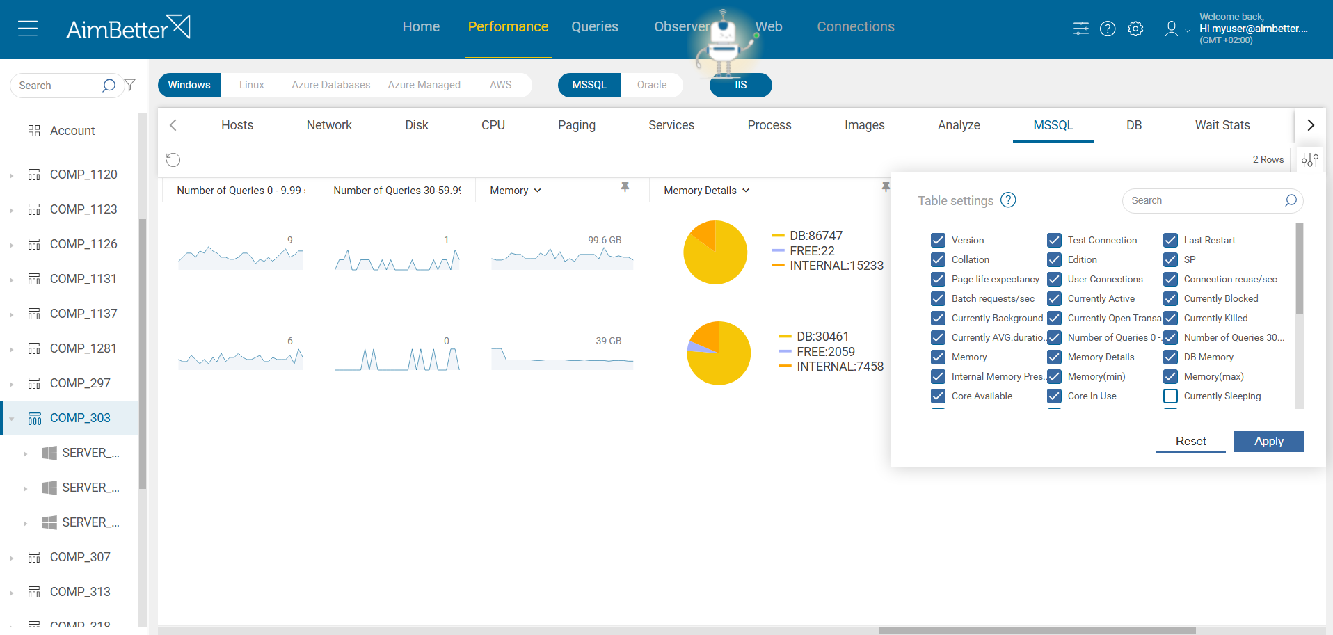Uncheck the Page life expectancy checkbox
The width and height of the screenshot is (1333, 635).
938,279
